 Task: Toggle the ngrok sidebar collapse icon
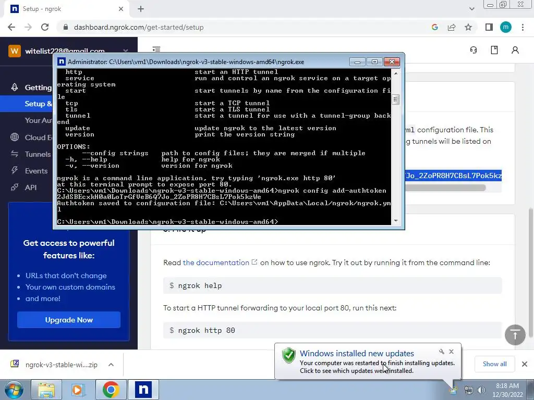[x=156, y=49]
